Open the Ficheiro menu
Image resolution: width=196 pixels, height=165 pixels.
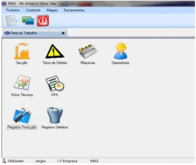point(13,10)
